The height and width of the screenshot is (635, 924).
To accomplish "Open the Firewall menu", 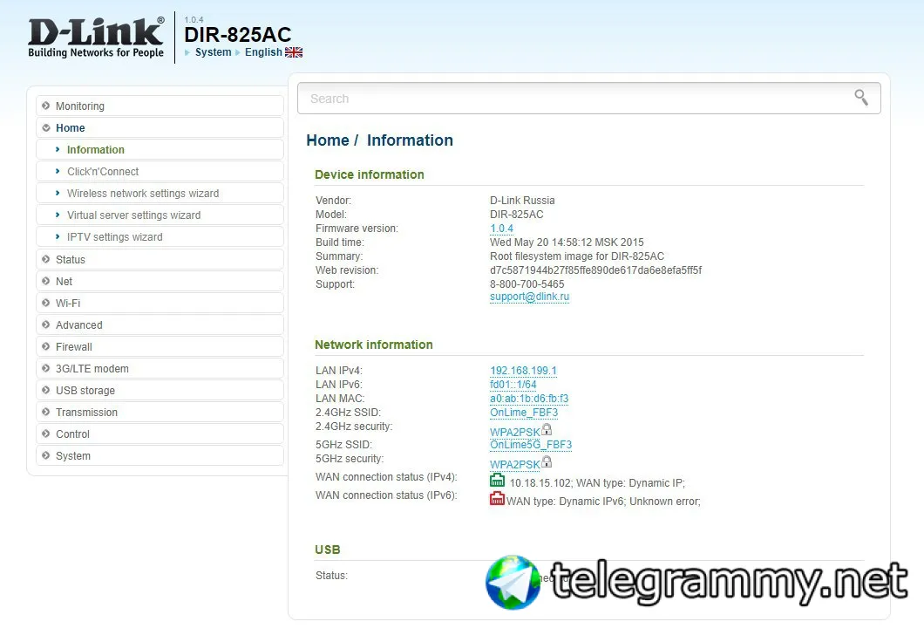I will pyautogui.click(x=160, y=346).
